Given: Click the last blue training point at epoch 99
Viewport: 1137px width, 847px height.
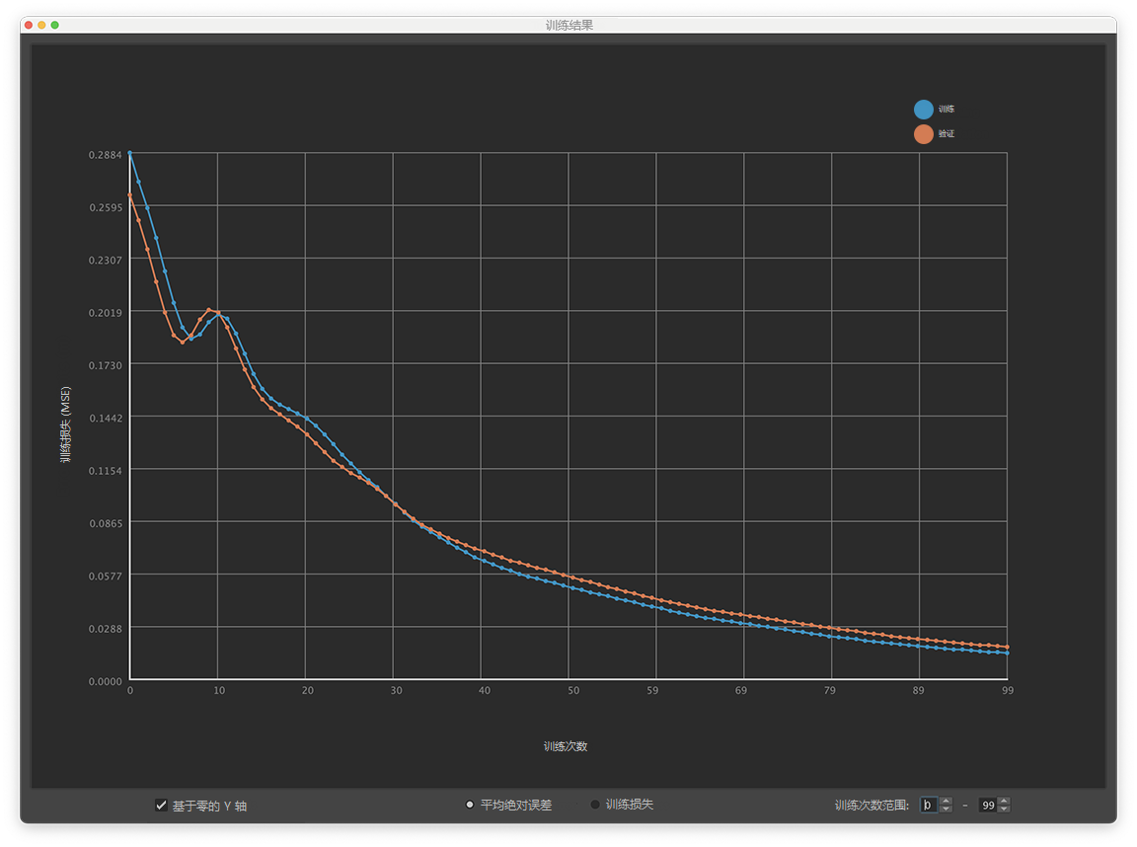Looking at the screenshot, I should point(1007,654).
